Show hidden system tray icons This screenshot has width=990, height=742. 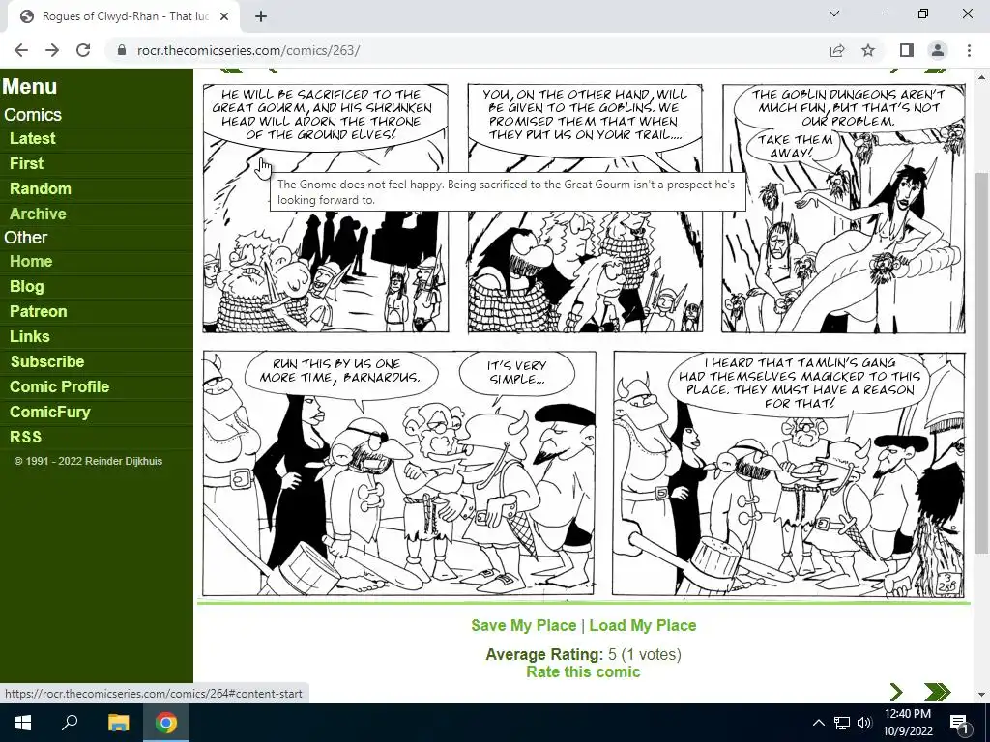point(818,723)
